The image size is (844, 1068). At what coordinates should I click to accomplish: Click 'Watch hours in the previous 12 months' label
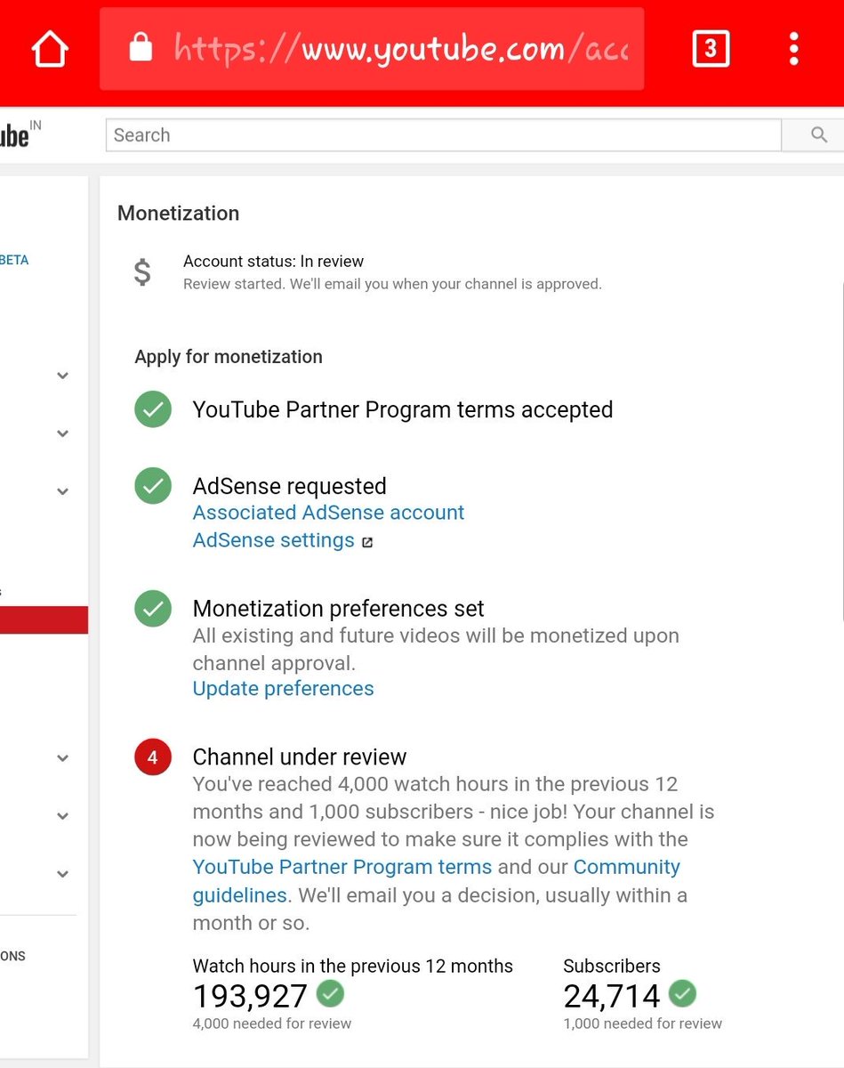pos(353,967)
